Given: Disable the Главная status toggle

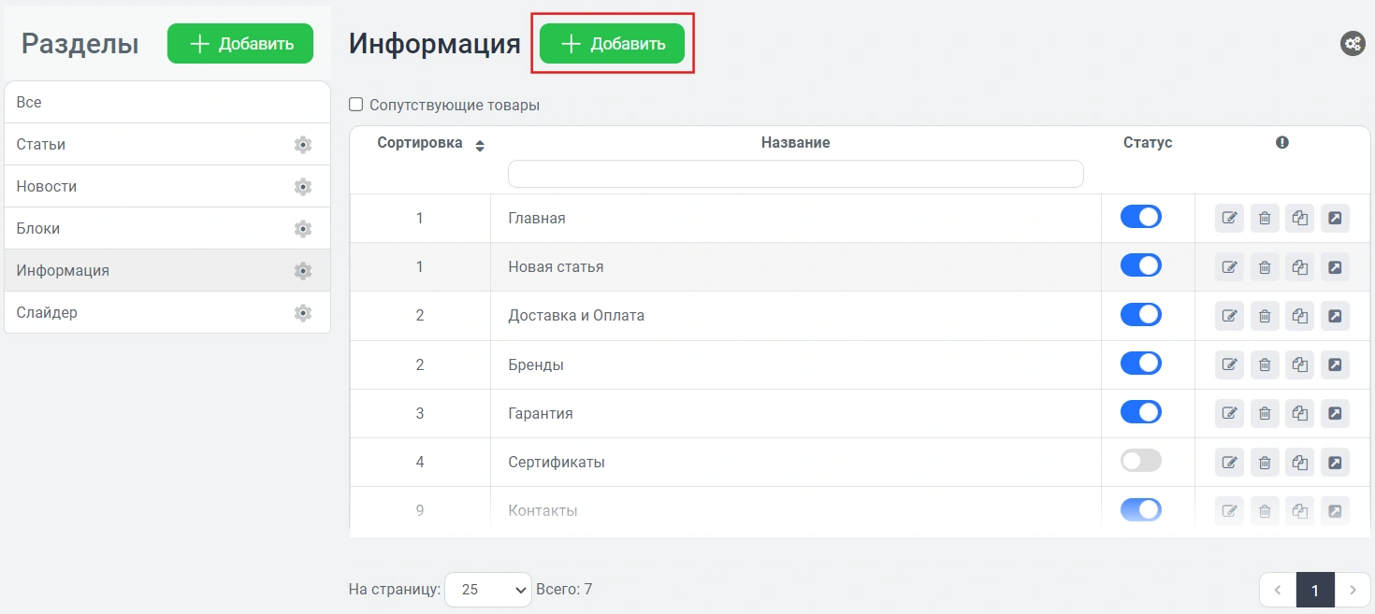Looking at the screenshot, I should click(x=1140, y=218).
